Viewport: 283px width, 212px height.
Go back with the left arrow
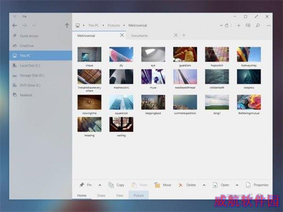pyautogui.click(x=15, y=25)
